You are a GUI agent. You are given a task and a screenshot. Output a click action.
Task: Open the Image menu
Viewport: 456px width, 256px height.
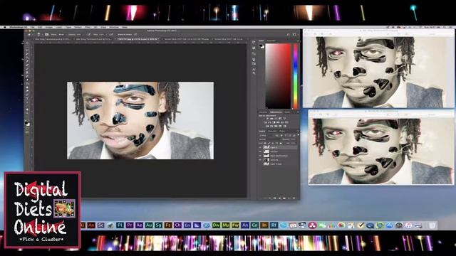click(x=49, y=27)
